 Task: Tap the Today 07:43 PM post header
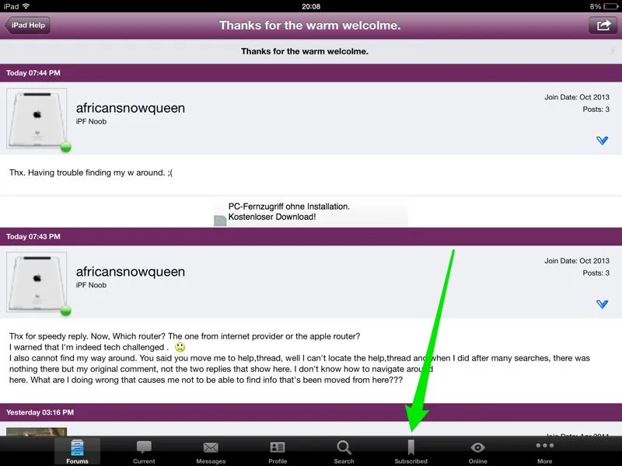click(311, 236)
